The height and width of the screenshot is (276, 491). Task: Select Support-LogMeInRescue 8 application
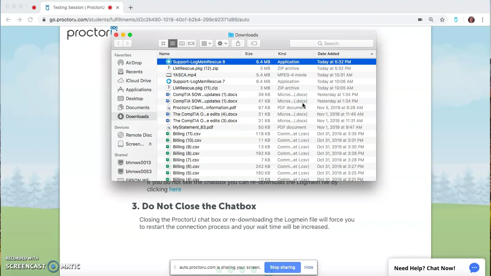tap(266, 62)
